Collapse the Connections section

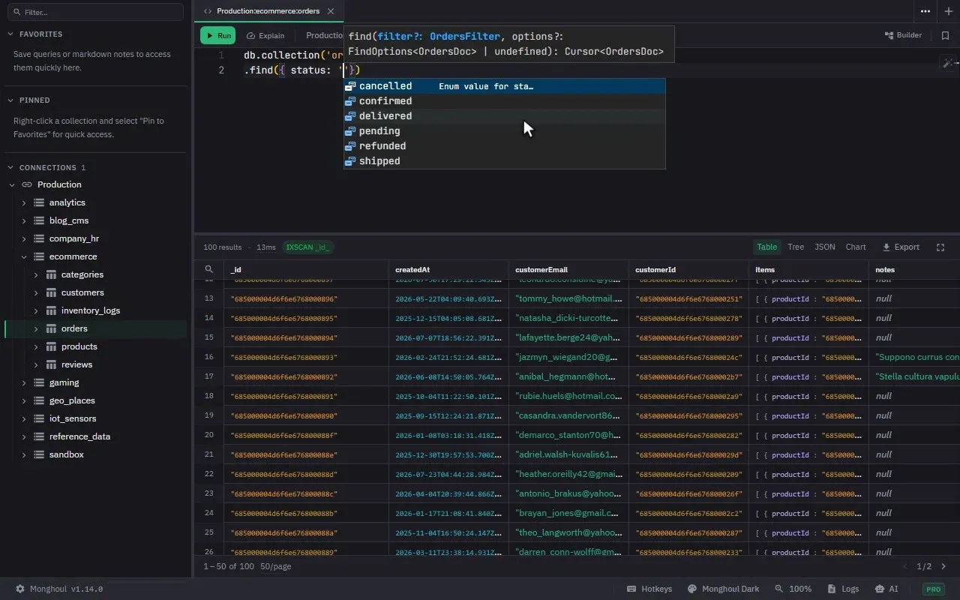[x=11, y=167]
